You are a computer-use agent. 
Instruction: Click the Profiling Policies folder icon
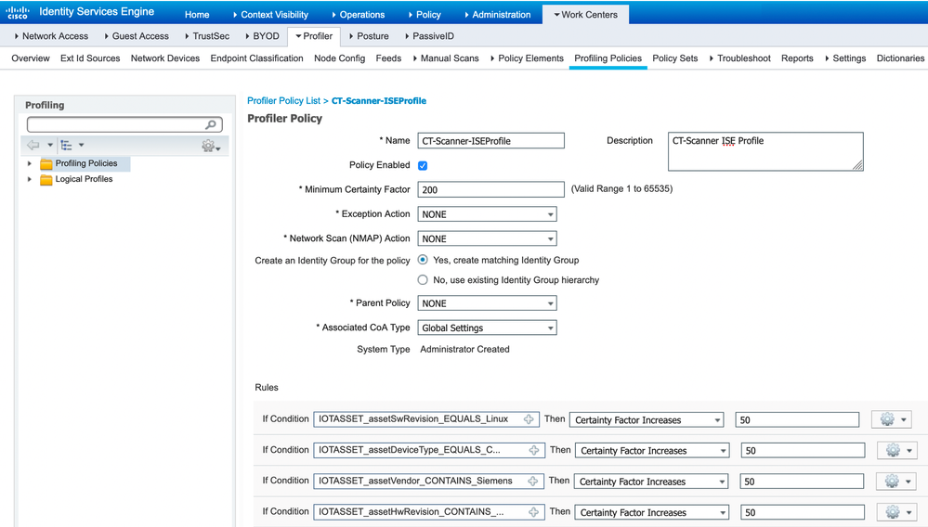point(46,163)
